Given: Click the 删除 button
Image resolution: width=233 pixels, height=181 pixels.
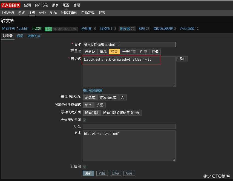Looking at the screenshot, I should pos(116,173).
